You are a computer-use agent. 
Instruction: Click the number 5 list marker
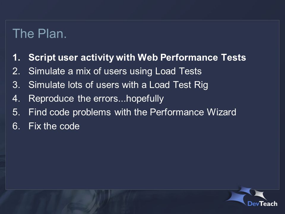[x=16, y=112]
